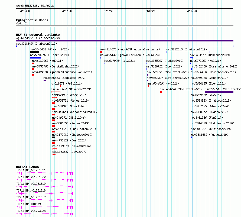Image resolution: width=241 pixels, height=217 pixels.
Task: Click the red block under nsv4114676
Action: point(101,52)
